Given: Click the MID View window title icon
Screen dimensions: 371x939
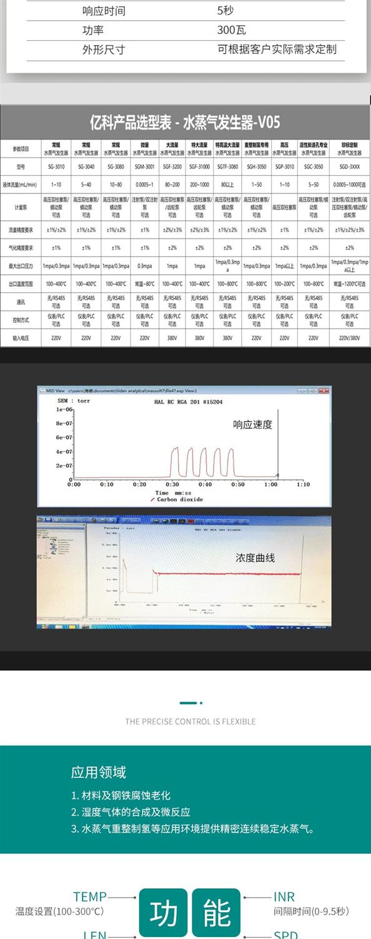Looking at the screenshot, I should 41,391.
